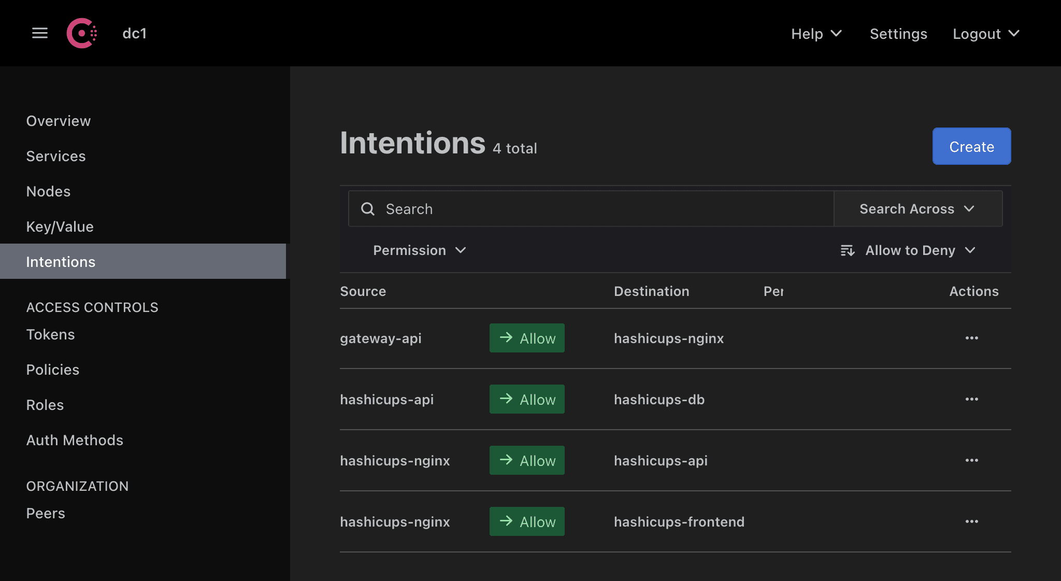Click the Destination column header
Viewport: 1061px width, 581px height.
pos(651,291)
